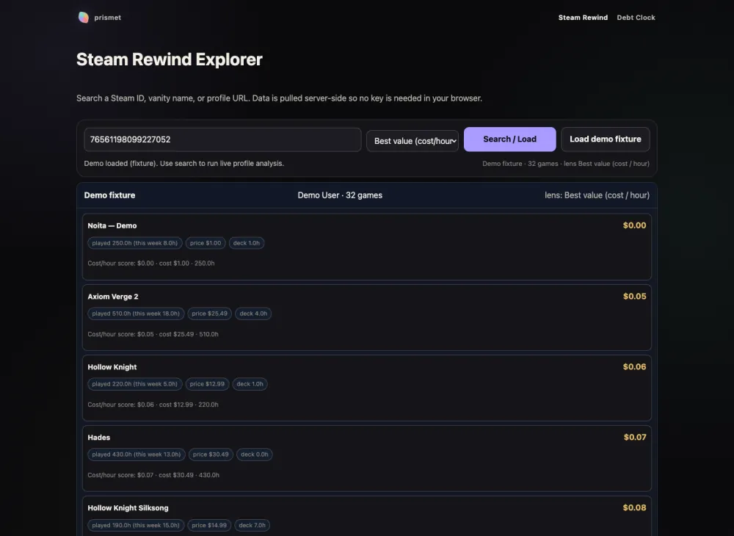Viewport: 734px width, 536px height.
Task: Click the lens: Best value header label
Action: coord(597,195)
